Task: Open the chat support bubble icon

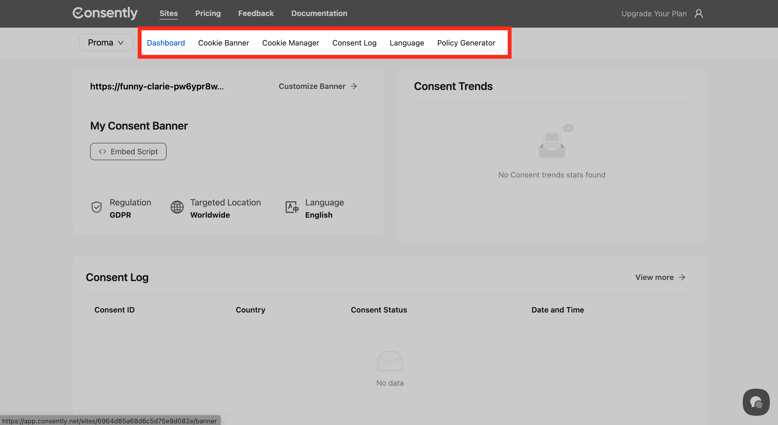Action: point(756,402)
